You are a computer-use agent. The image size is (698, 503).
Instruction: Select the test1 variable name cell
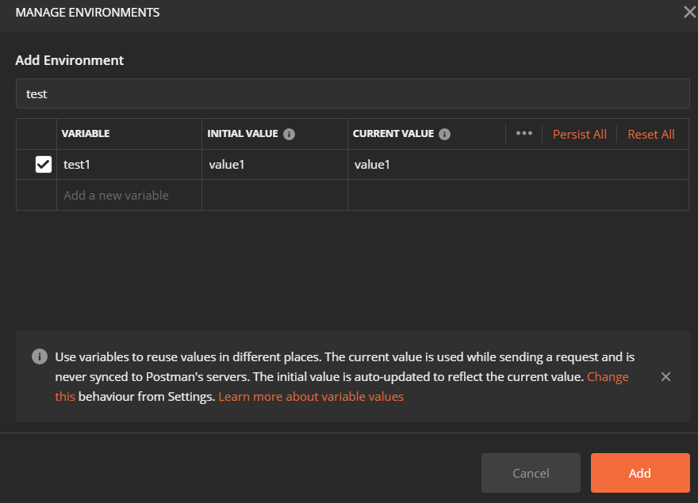pyautogui.click(x=128, y=165)
